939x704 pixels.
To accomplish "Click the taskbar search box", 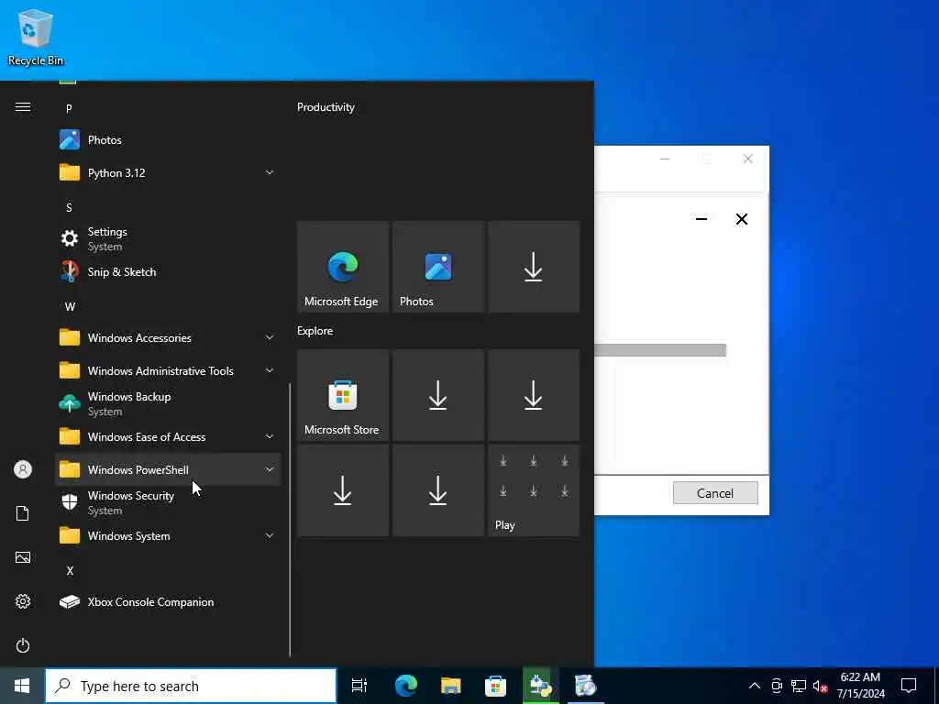I will [x=191, y=686].
